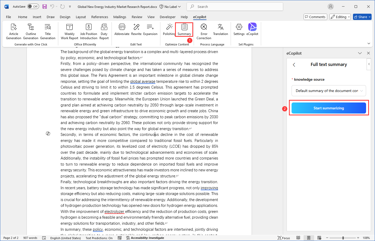
Task: Click inside the Search box
Action: [235, 6]
